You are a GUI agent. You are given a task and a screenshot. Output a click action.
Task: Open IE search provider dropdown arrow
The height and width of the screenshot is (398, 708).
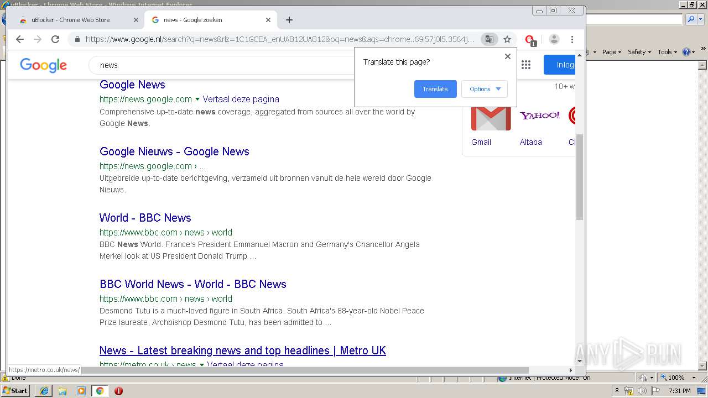click(700, 19)
